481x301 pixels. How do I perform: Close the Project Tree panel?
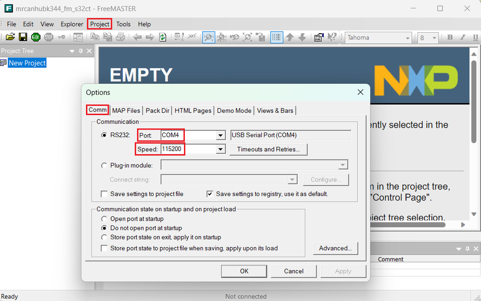(89, 51)
